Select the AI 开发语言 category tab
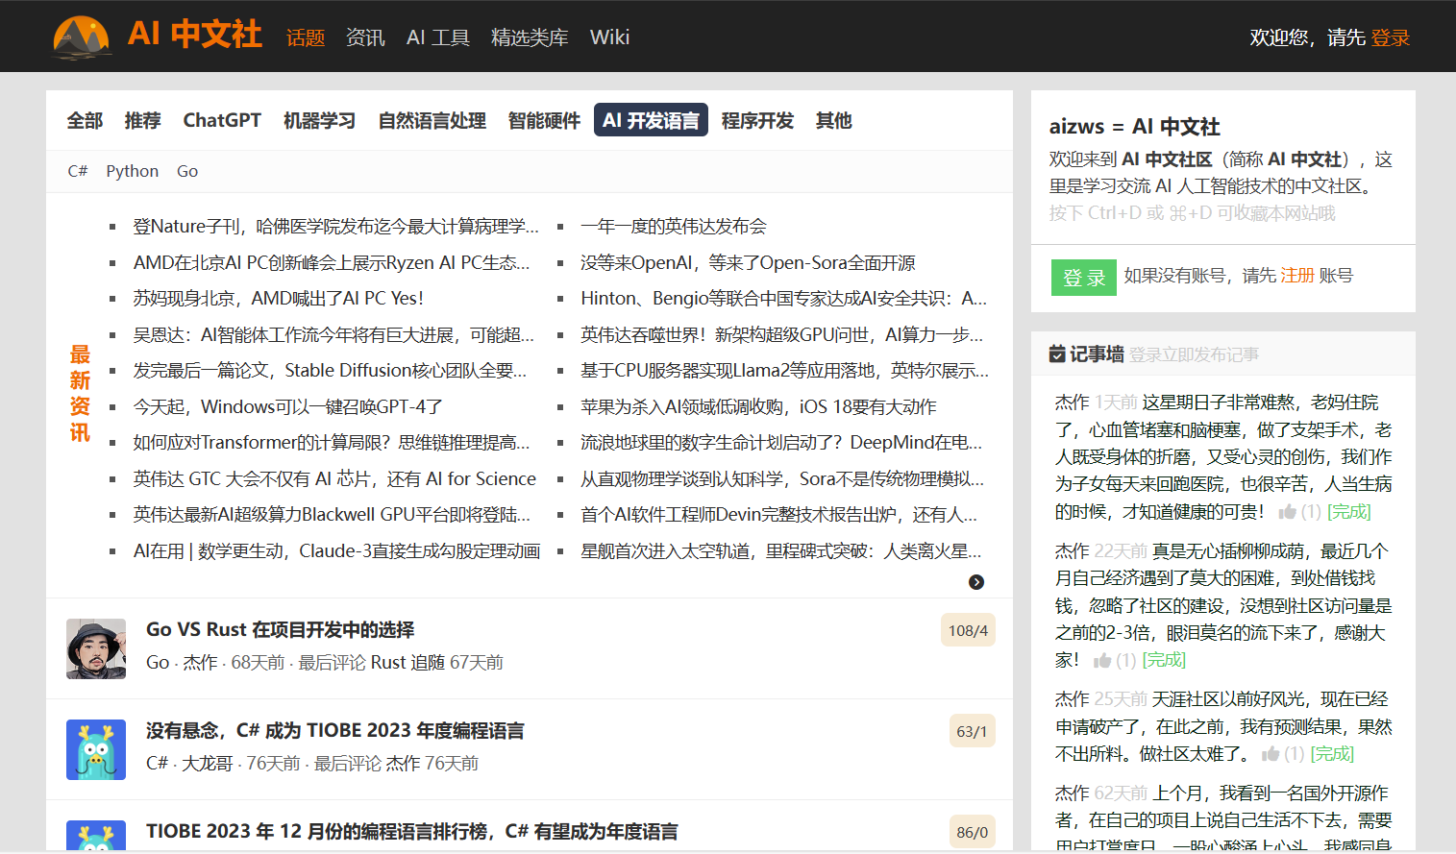Image resolution: width=1456 pixels, height=854 pixels. [x=651, y=120]
